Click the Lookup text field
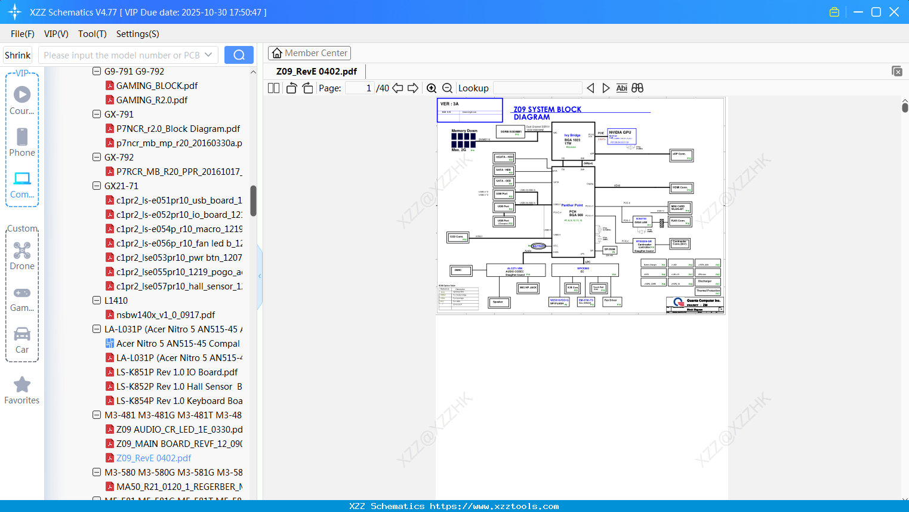 (x=537, y=88)
